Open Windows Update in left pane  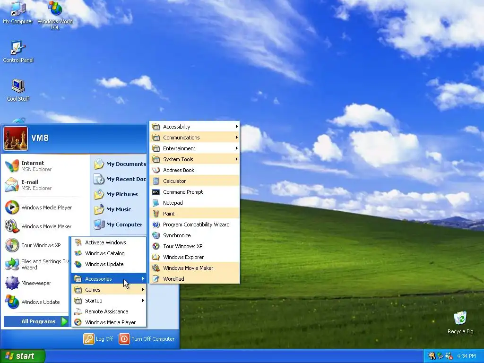pyautogui.click(x=36, y=302)
